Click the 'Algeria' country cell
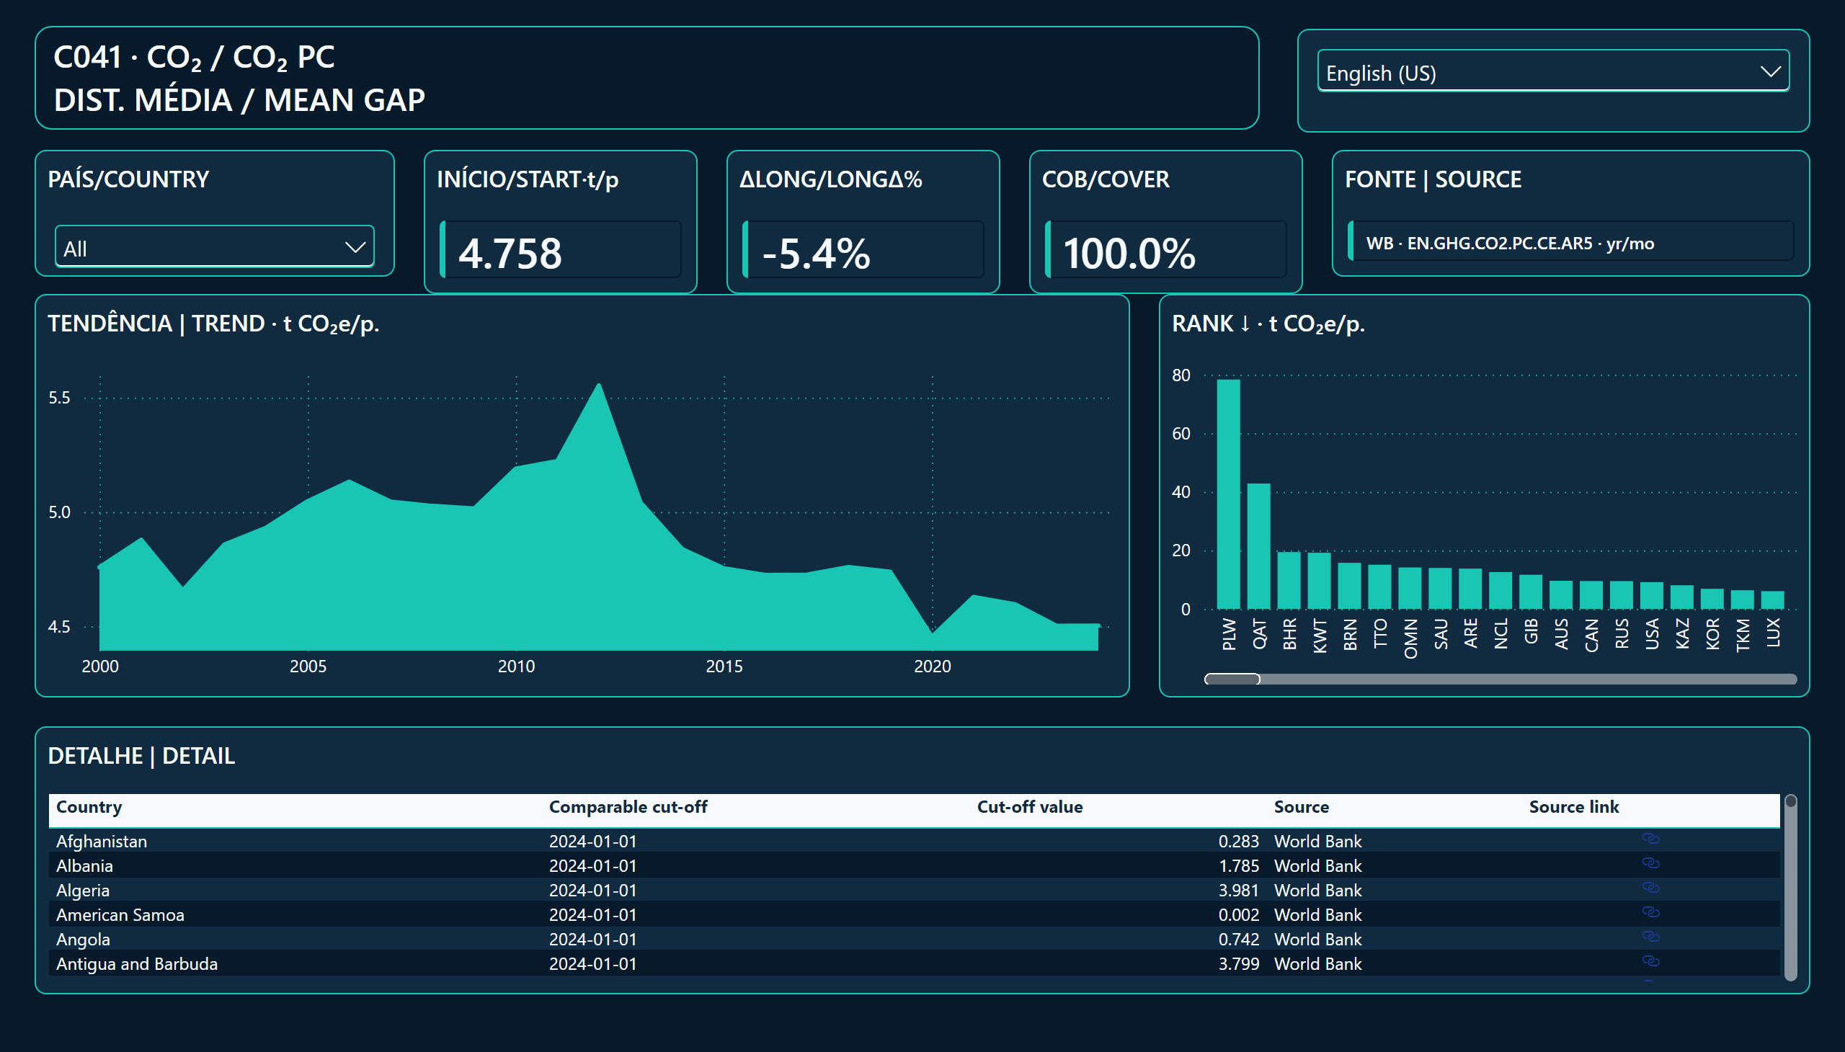 pyautogui.click(x=83, y=890)
